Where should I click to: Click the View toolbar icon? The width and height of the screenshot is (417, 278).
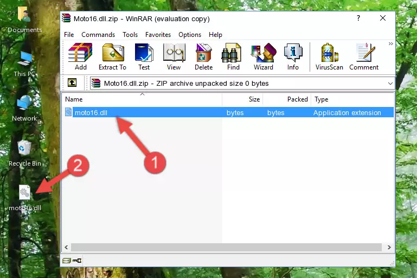coord(174,56)
